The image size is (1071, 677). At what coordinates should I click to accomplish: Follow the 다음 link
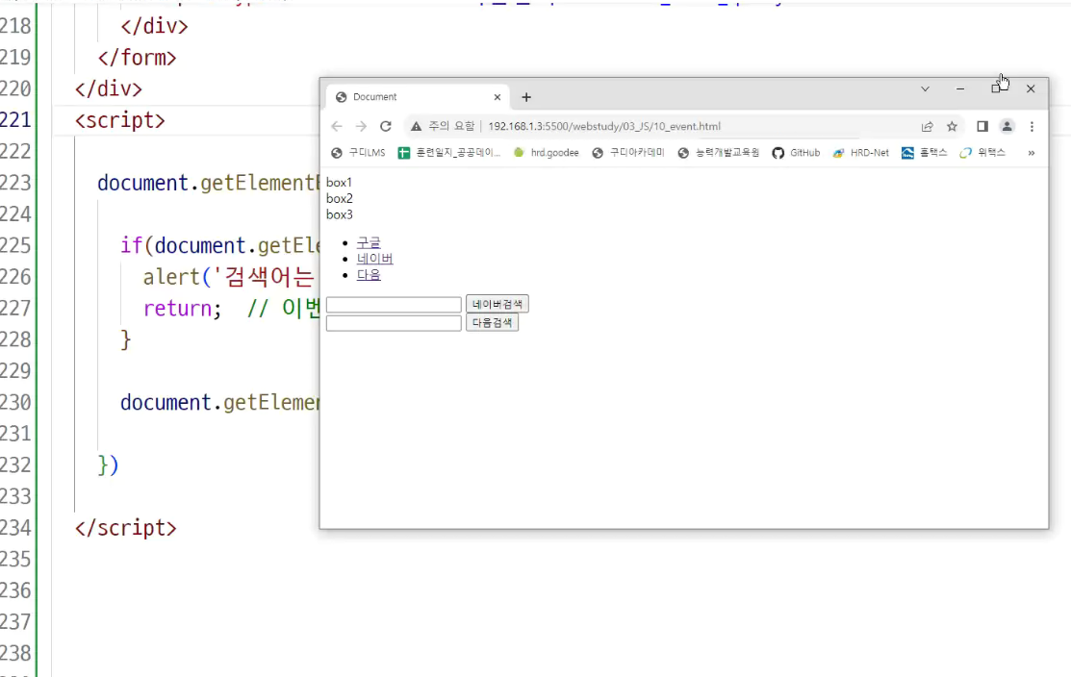click(x=369, y=275)
